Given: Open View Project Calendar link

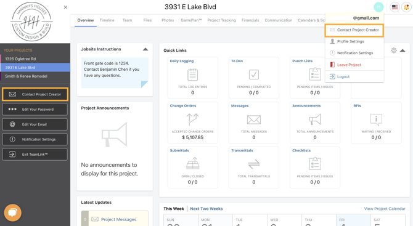Looking at the screenshot, I should (385, 209).
